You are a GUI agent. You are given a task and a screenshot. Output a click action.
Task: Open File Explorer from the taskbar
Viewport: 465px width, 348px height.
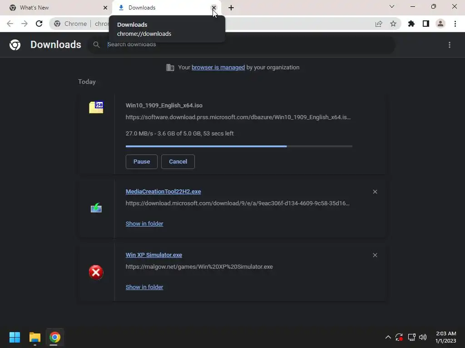(35, 337)
